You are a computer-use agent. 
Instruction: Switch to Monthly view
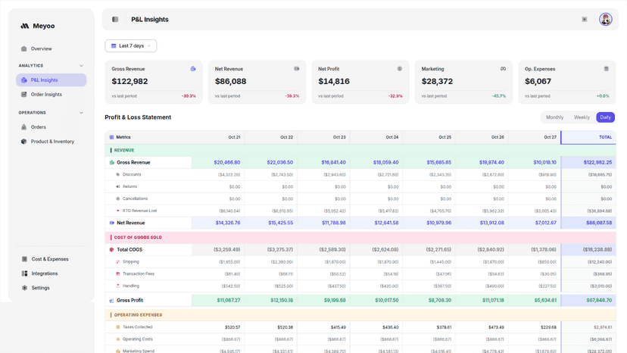[x=554, y=117]
